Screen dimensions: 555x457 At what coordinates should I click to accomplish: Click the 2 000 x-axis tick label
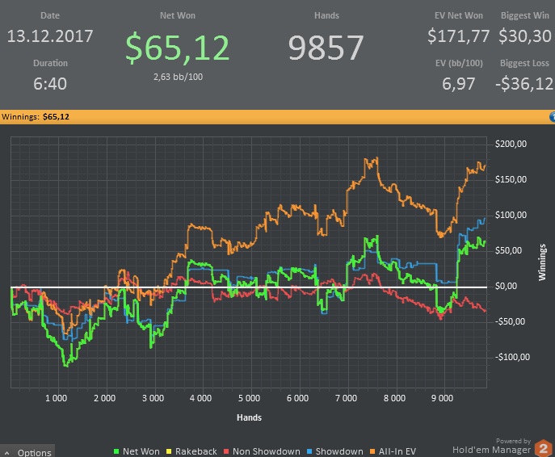[104, 398]
